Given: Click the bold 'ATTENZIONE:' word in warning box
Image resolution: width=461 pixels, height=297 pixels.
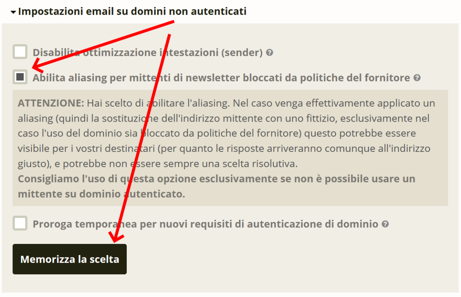Looking at the screenshot, I should coord(51,103).
